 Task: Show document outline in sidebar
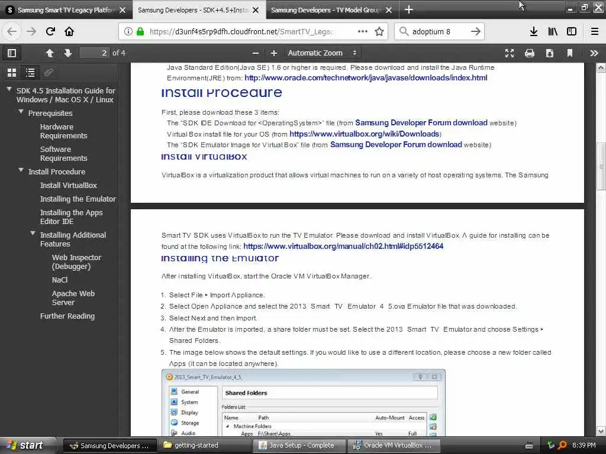point(30,72)
